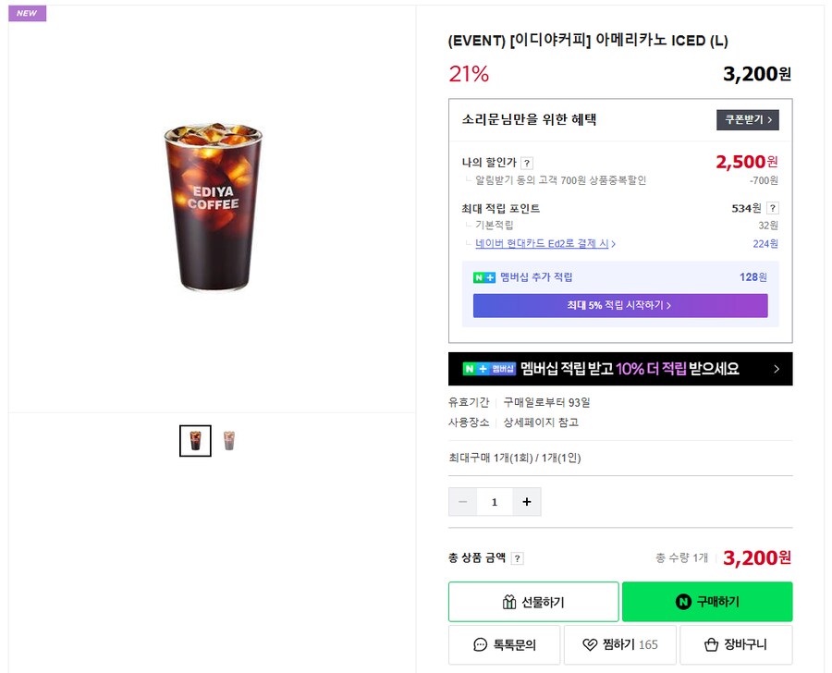Click the heart icon on the 찜하기 button
Screen dimensions: 832x673
click(x=589, y=644)
